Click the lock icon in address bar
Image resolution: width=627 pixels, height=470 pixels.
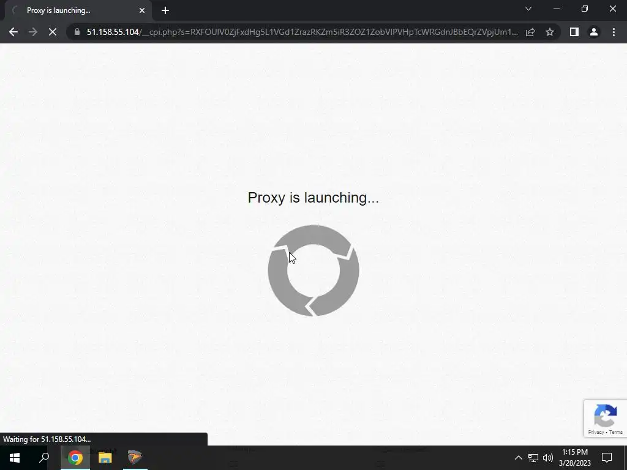77,32
